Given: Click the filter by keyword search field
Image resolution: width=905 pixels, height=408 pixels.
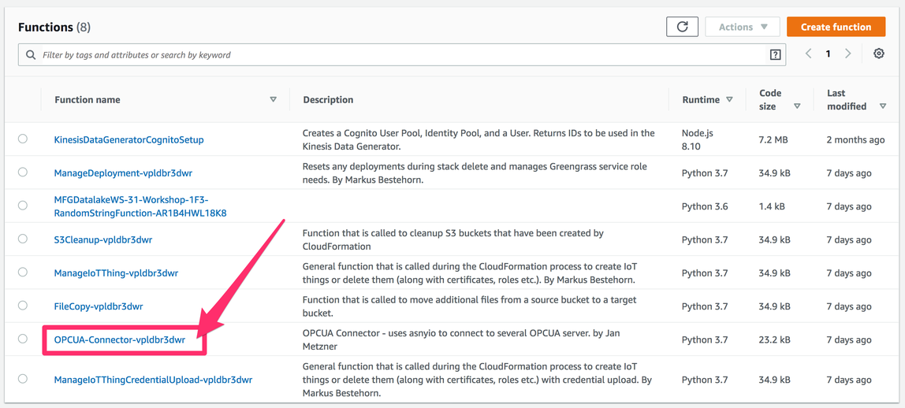Looking at the screenshot, I should [x=394, y=55].
